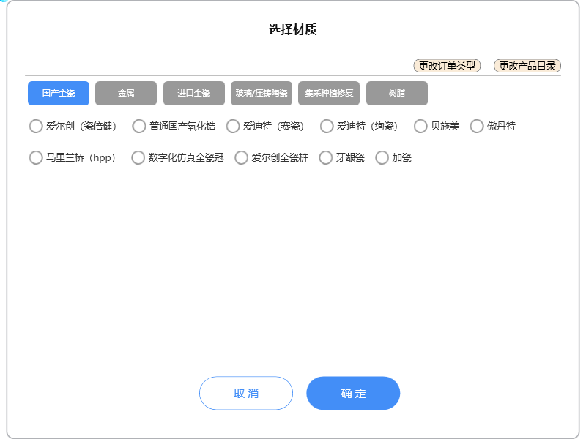Image resolution: width=586 pixels, height=439 pixels.
Task: Choose the 贝施美 radio button
Action: 420,127
